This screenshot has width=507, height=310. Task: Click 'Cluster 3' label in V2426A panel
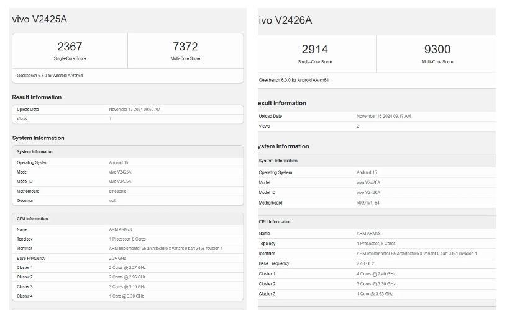pyautogui.click(x=267, y=294)
